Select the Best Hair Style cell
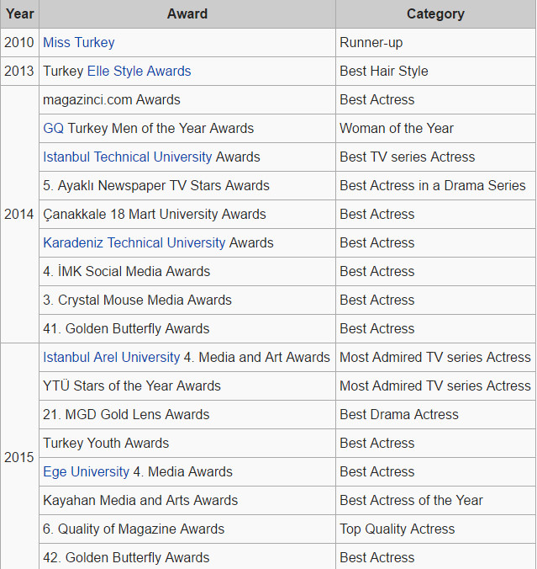Image resolution: width=537 pixels, height=569 pixels. tap(383, 72)
